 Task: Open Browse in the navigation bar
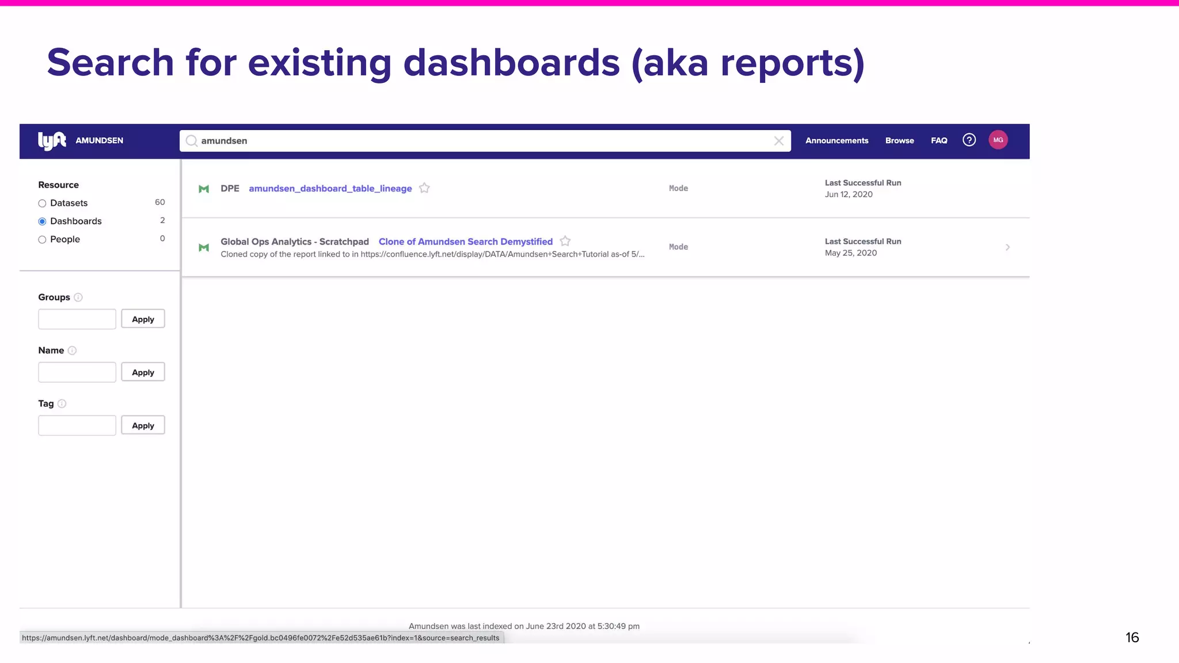(x=899, y=140)
